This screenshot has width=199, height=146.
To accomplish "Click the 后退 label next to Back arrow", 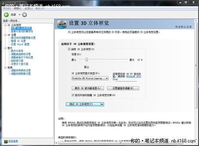I will pos(13,15).
